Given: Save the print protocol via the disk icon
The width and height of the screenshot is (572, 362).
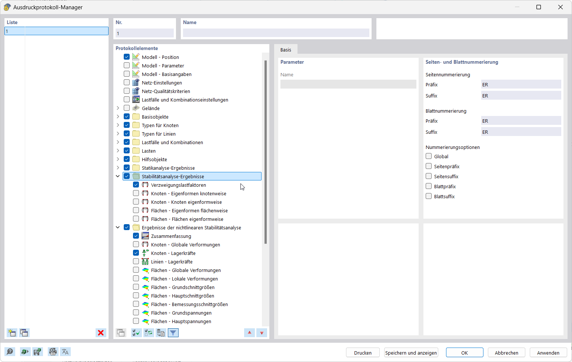Looking at the screenshot, I should [37, 352].
